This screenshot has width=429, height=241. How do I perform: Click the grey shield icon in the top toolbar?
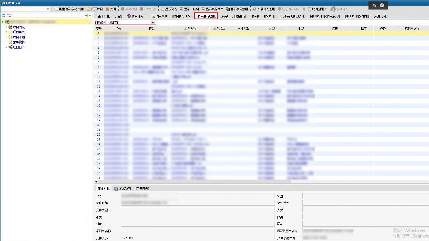279,9
